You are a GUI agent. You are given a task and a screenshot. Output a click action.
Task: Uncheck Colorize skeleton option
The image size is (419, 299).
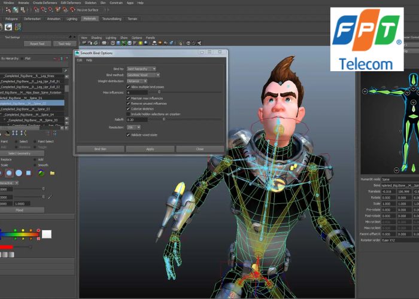(x=128, y=108)
